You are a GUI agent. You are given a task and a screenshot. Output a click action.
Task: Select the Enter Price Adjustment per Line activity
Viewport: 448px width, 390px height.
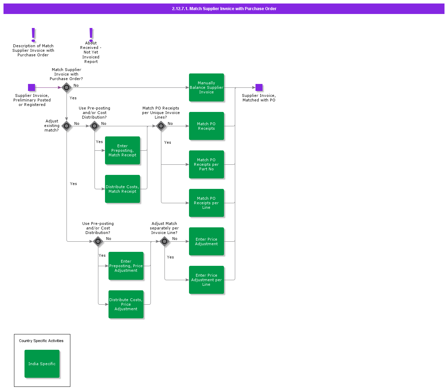click(x=206, y=280)
